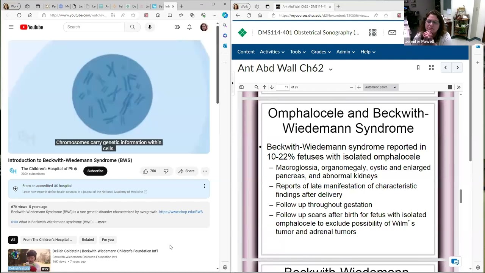Select the Related filter chip
The width and height of the screenshot is (485, 273).
pos(88,240)
